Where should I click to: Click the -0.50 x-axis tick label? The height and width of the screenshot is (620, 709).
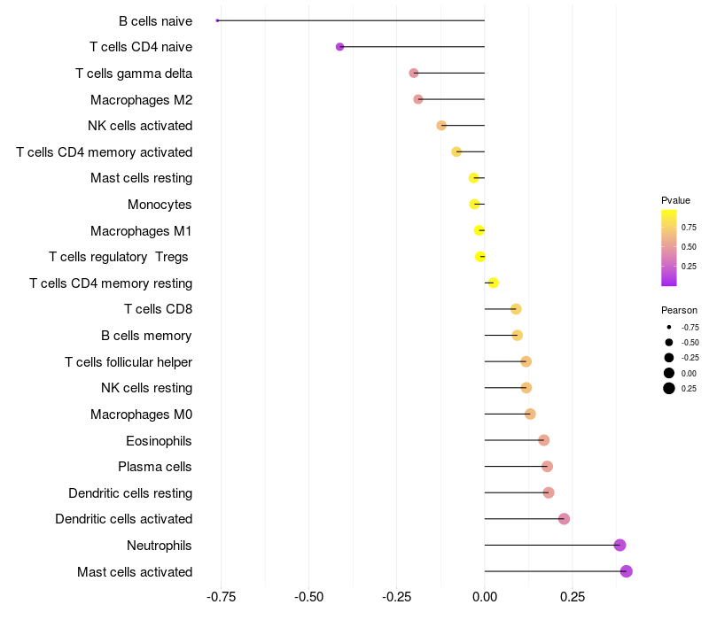pyautogui.click(x=308, y=596)
